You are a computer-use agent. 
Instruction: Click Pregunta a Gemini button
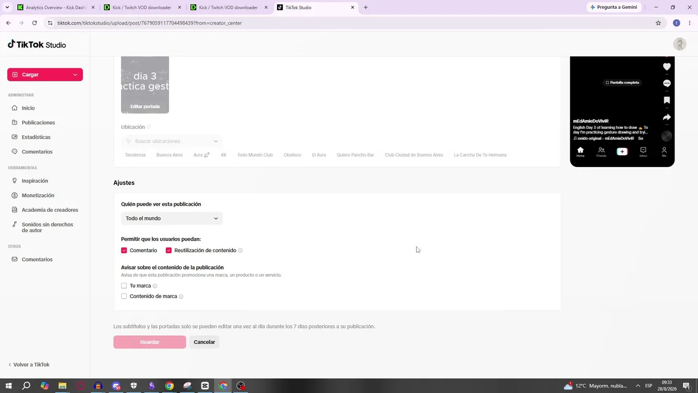click(x=613, y=8)
